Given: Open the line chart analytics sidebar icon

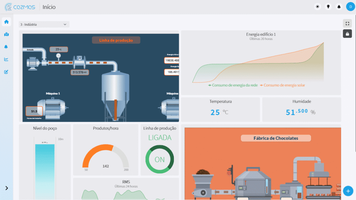Looking at the screenshot, I should click(x=6, y=59).
